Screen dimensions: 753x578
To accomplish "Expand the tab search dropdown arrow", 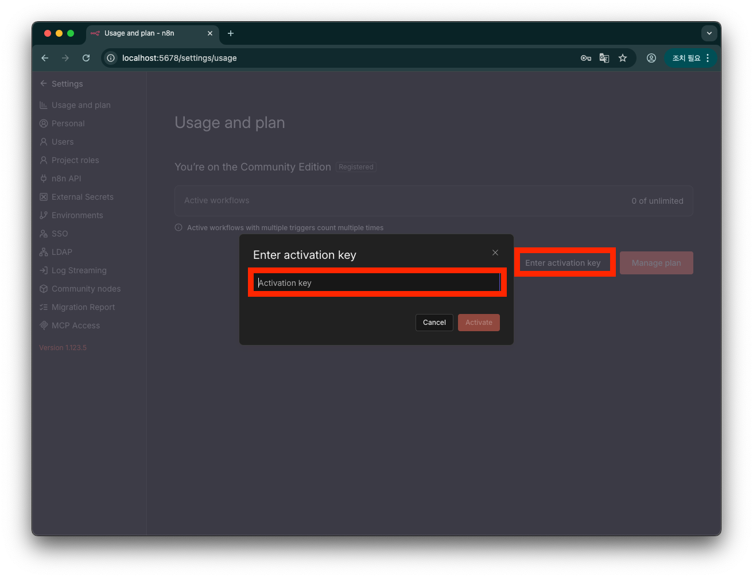I will 709,33.
